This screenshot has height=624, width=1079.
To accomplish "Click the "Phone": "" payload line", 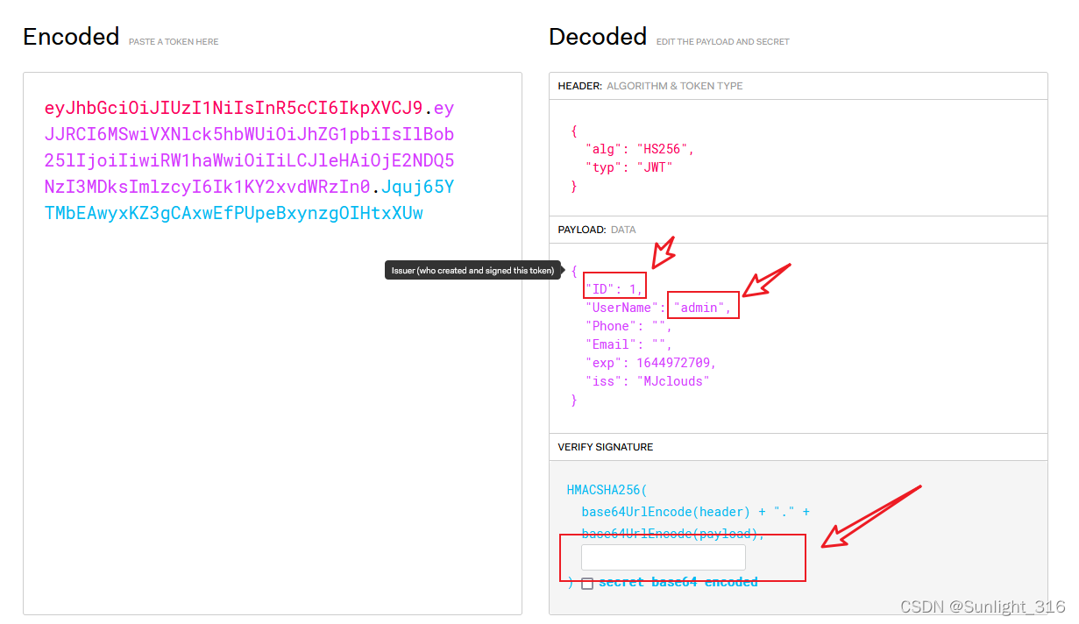I will [x=628, y=326].
